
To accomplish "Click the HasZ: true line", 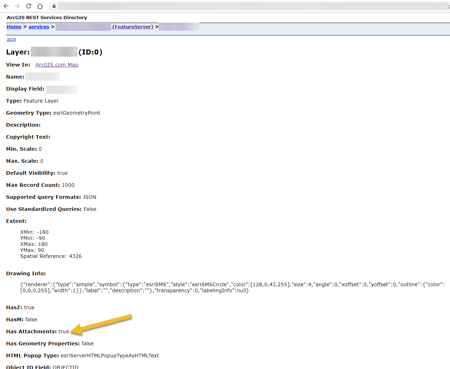I will (20, 307).
